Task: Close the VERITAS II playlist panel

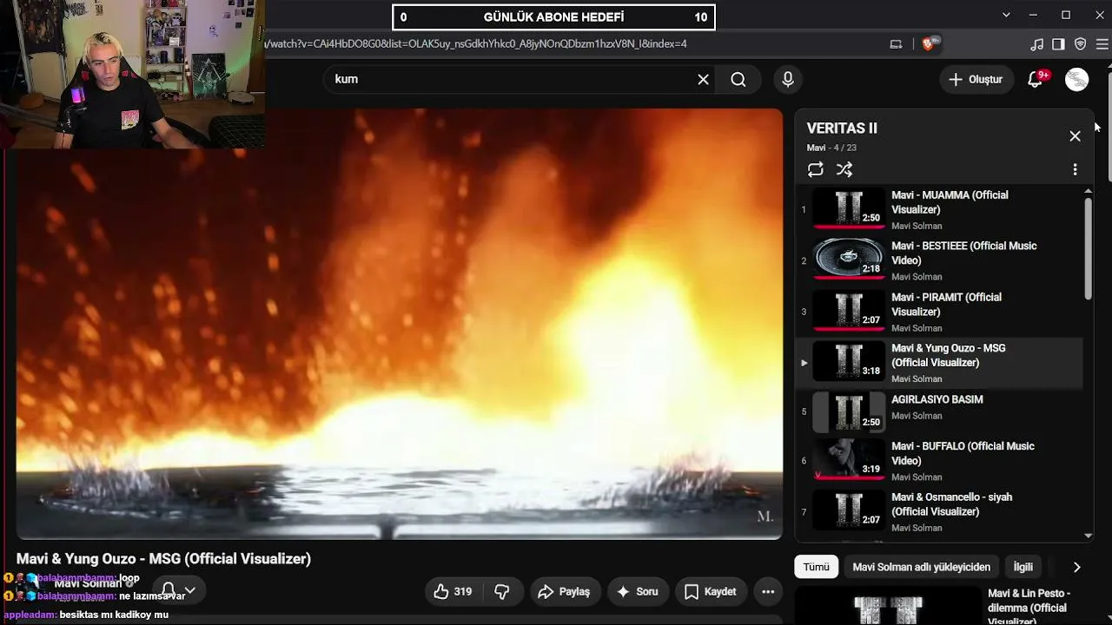Action: point(1076,136)
